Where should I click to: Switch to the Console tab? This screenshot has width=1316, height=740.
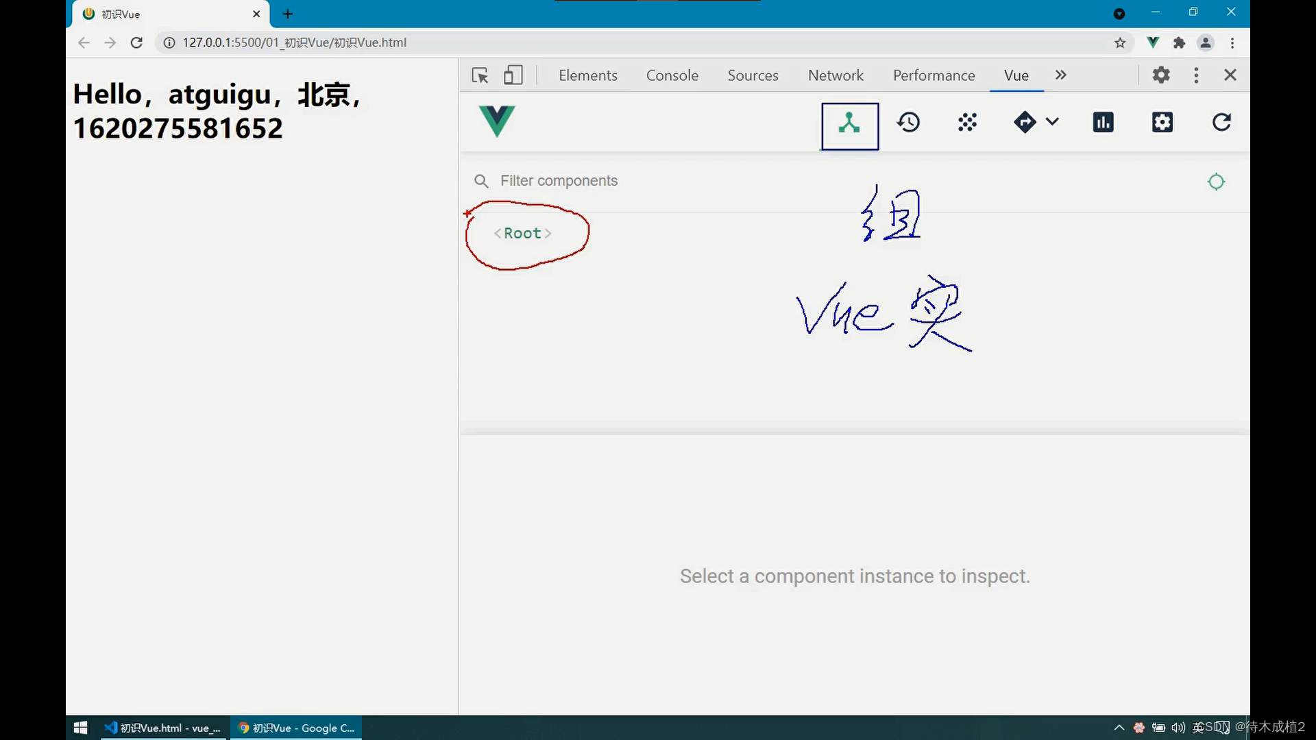(x=672, y=75)
